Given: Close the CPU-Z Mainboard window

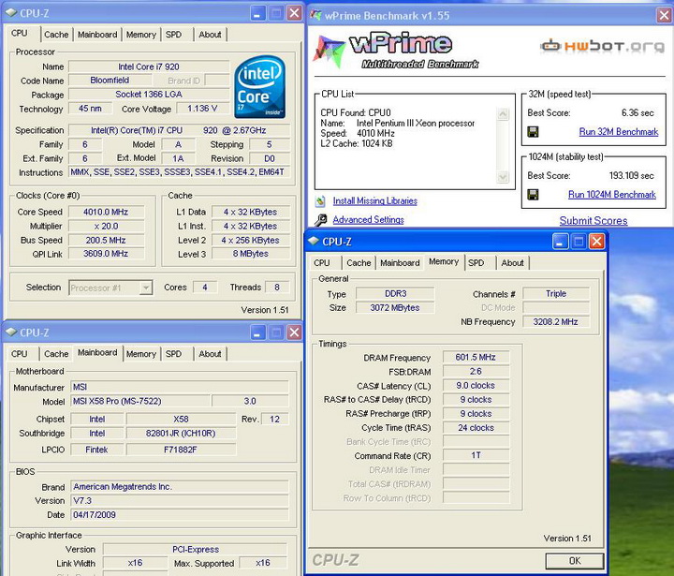Looking at the screenshot, I should 294,332.
